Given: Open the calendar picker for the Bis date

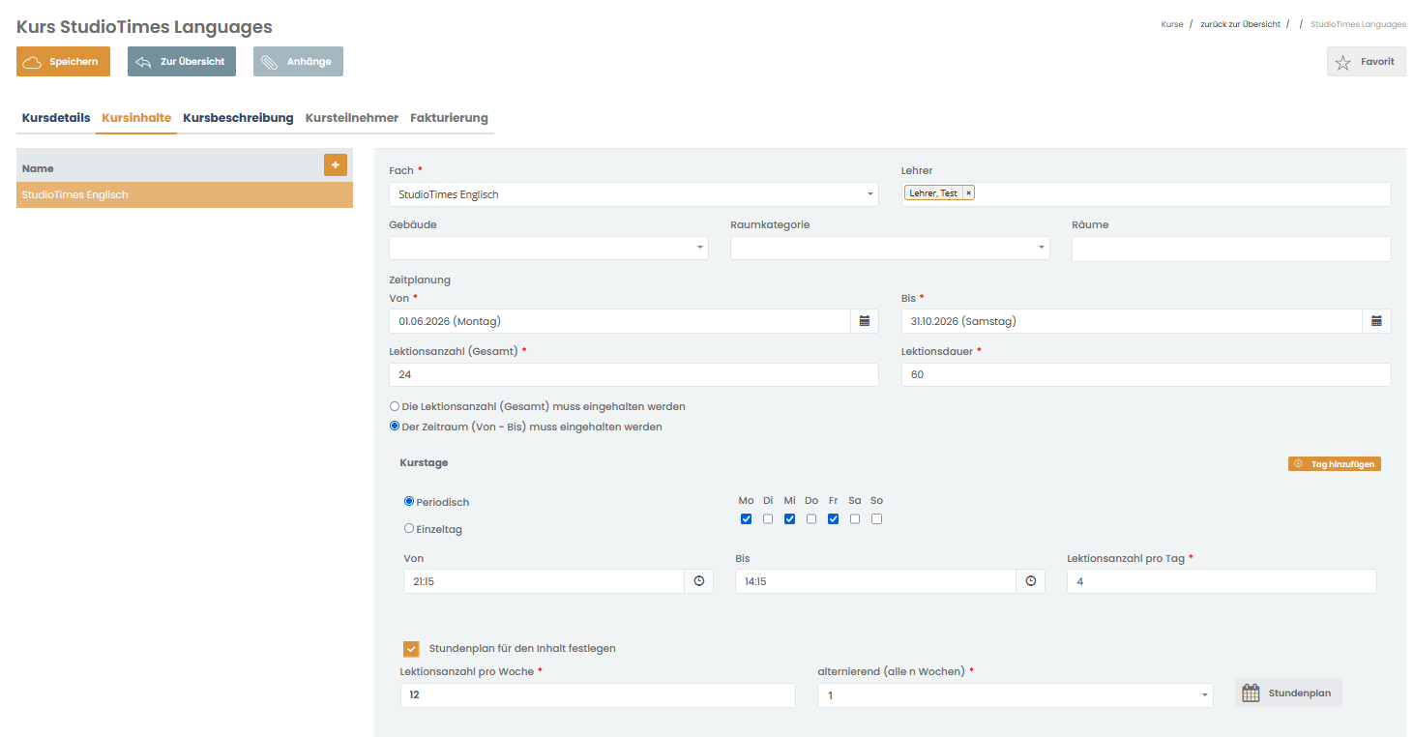Looking at the screenshot, I should tap(1376, 321).
